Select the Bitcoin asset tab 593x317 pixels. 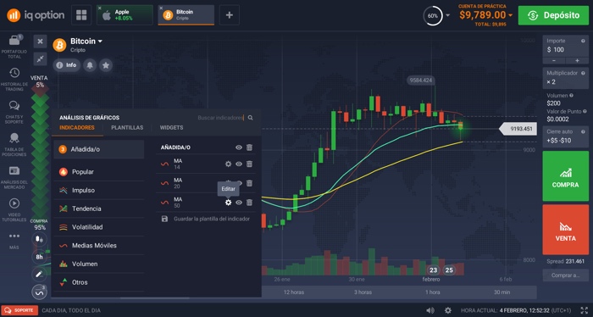[x=186, y=15]
